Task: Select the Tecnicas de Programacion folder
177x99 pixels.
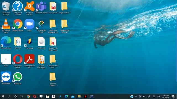Action: click(53, 26)
